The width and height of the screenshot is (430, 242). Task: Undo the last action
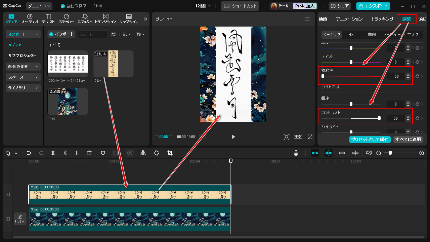pyautogui.click(x=29, y=153)
